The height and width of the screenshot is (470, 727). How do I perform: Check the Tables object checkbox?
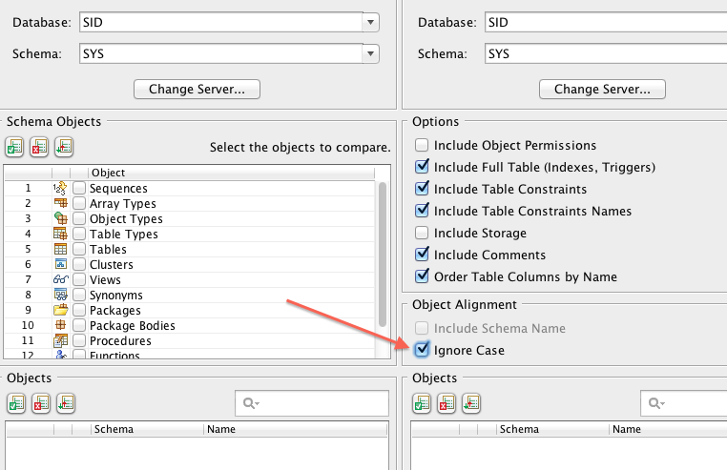click(79, 250)
